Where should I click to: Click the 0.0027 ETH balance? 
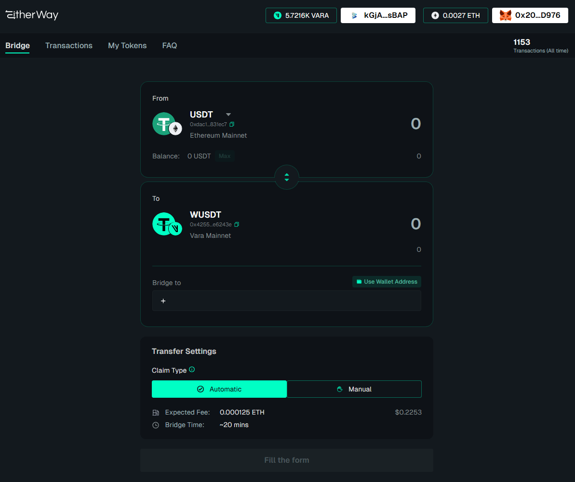tap(455, 15)
